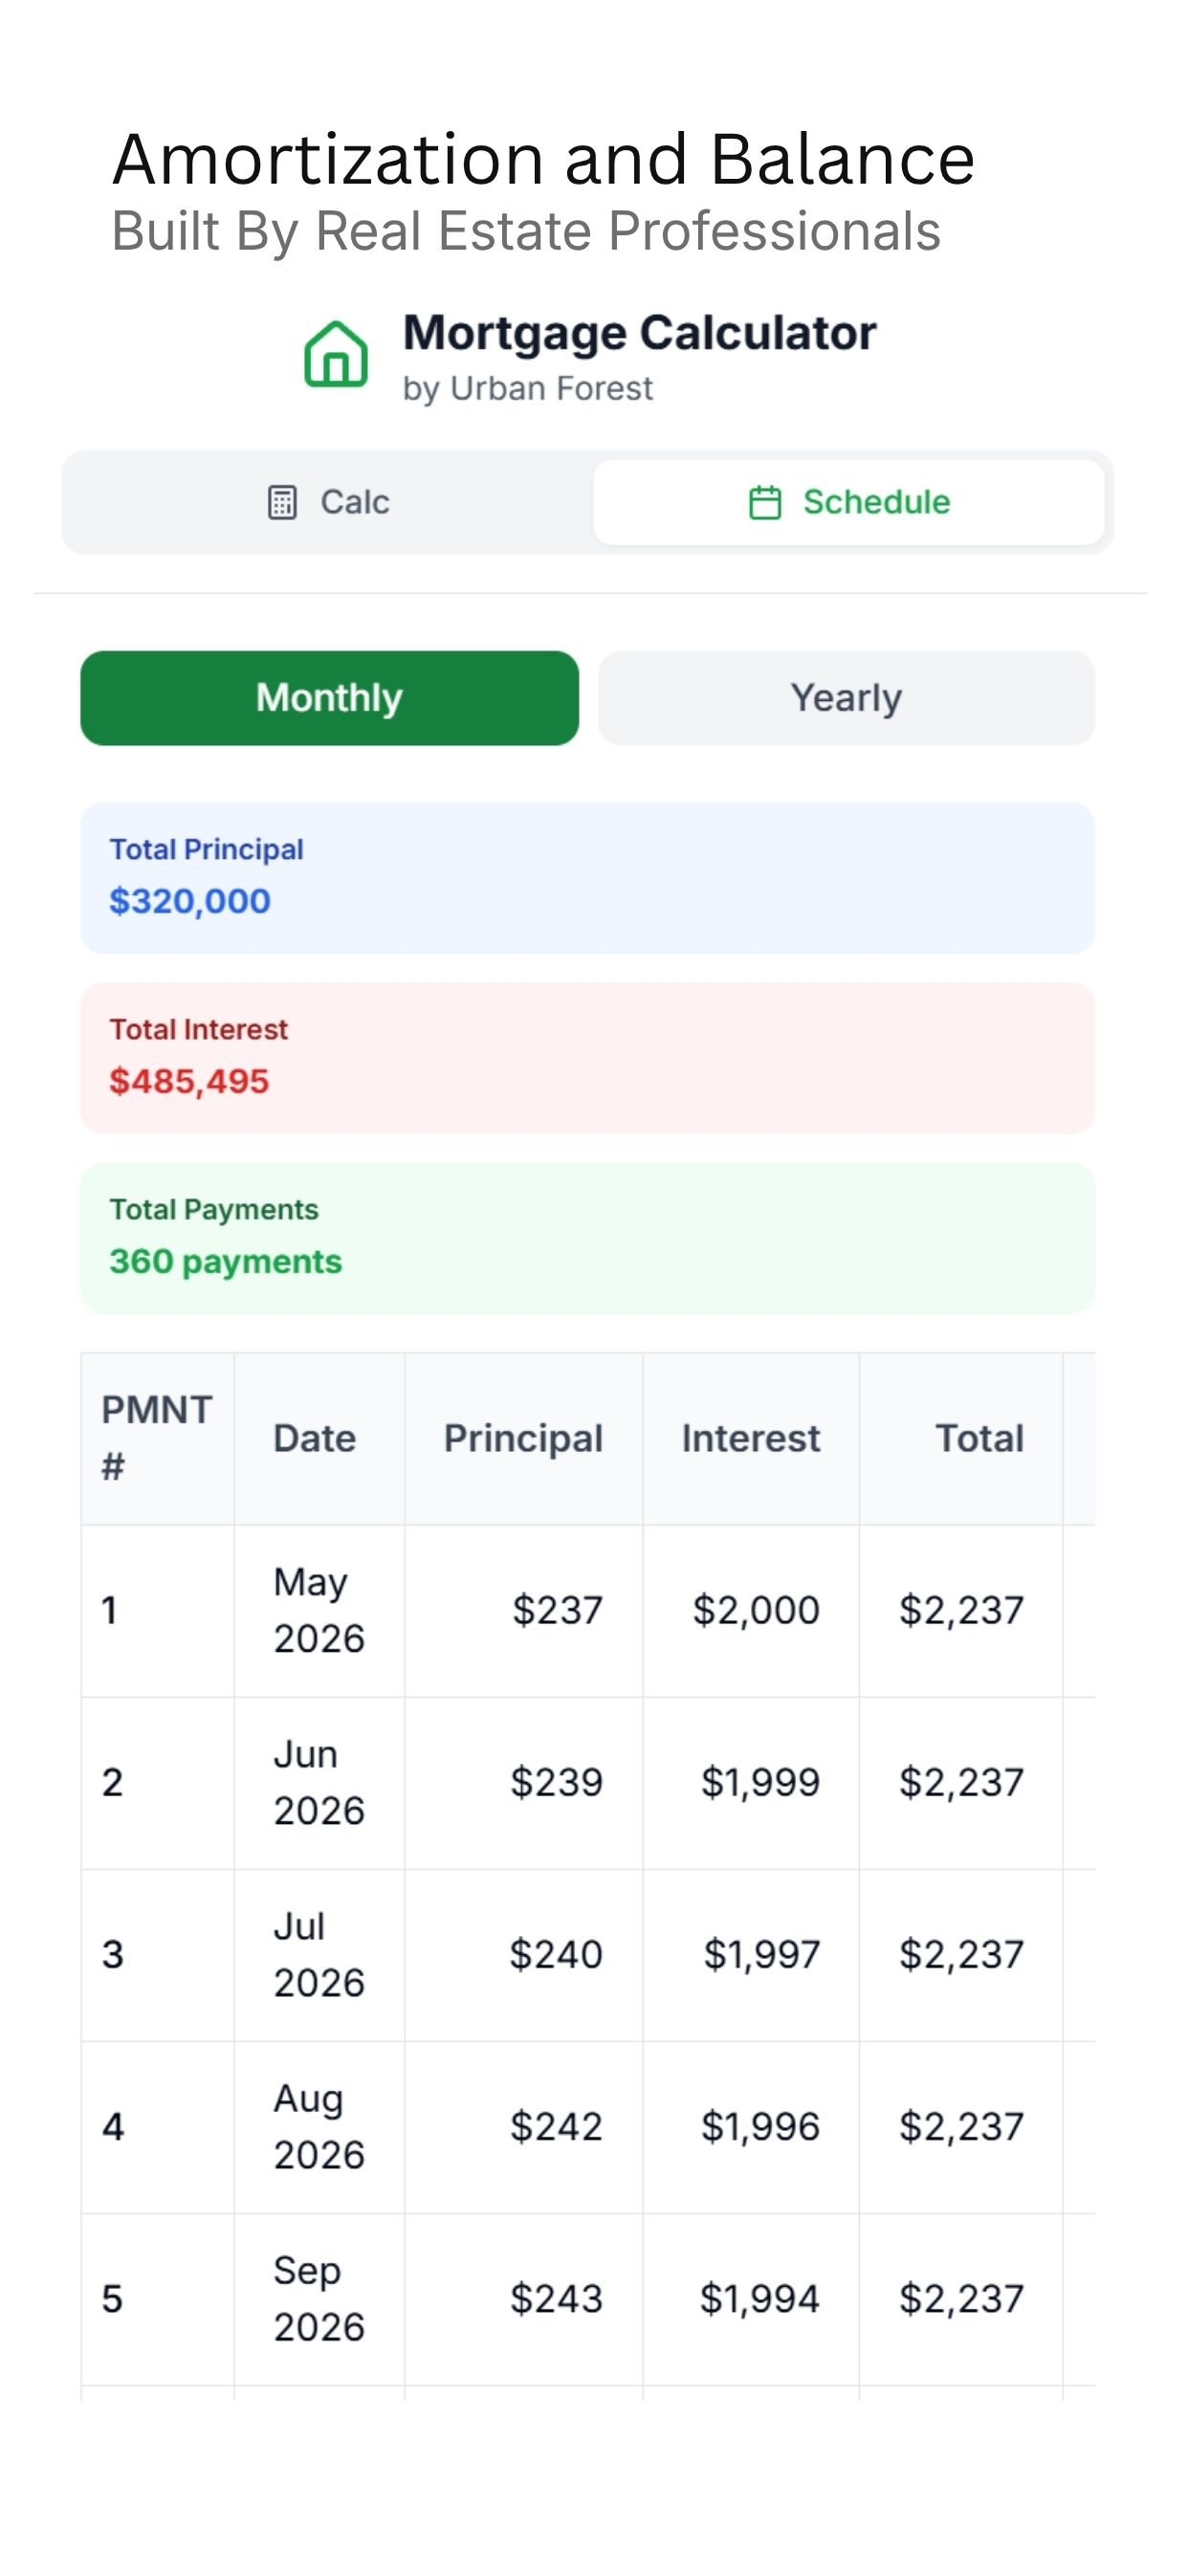Click the Total Interest $485,495 card

[587, 1058]
